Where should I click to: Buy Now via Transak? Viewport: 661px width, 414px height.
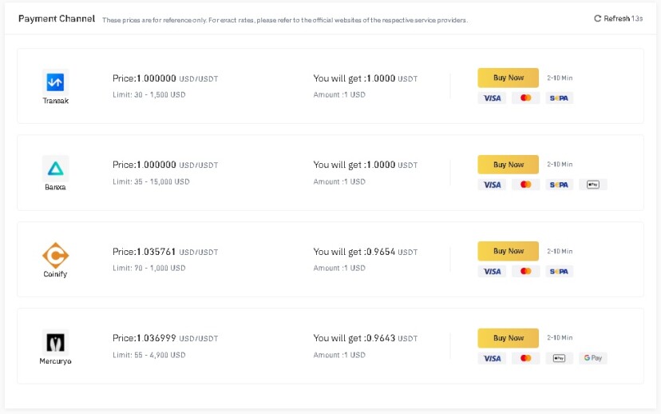(508, 78)
